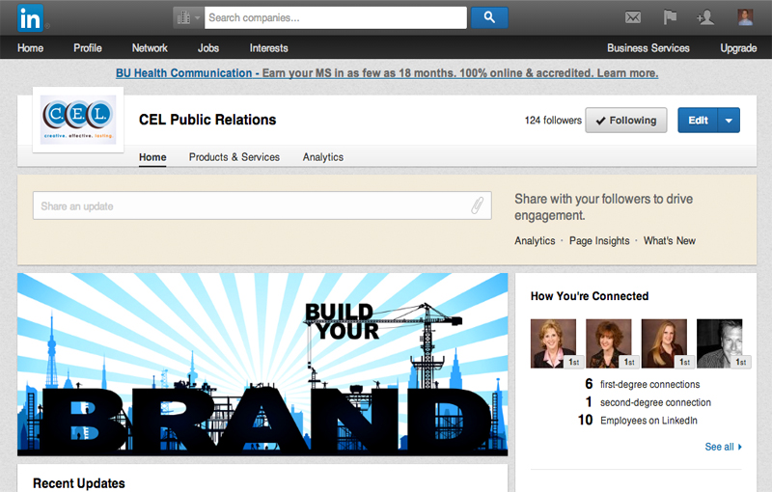Click into the Search companies field
Screen dimensions: 772x492
click(x=335, y=17)
